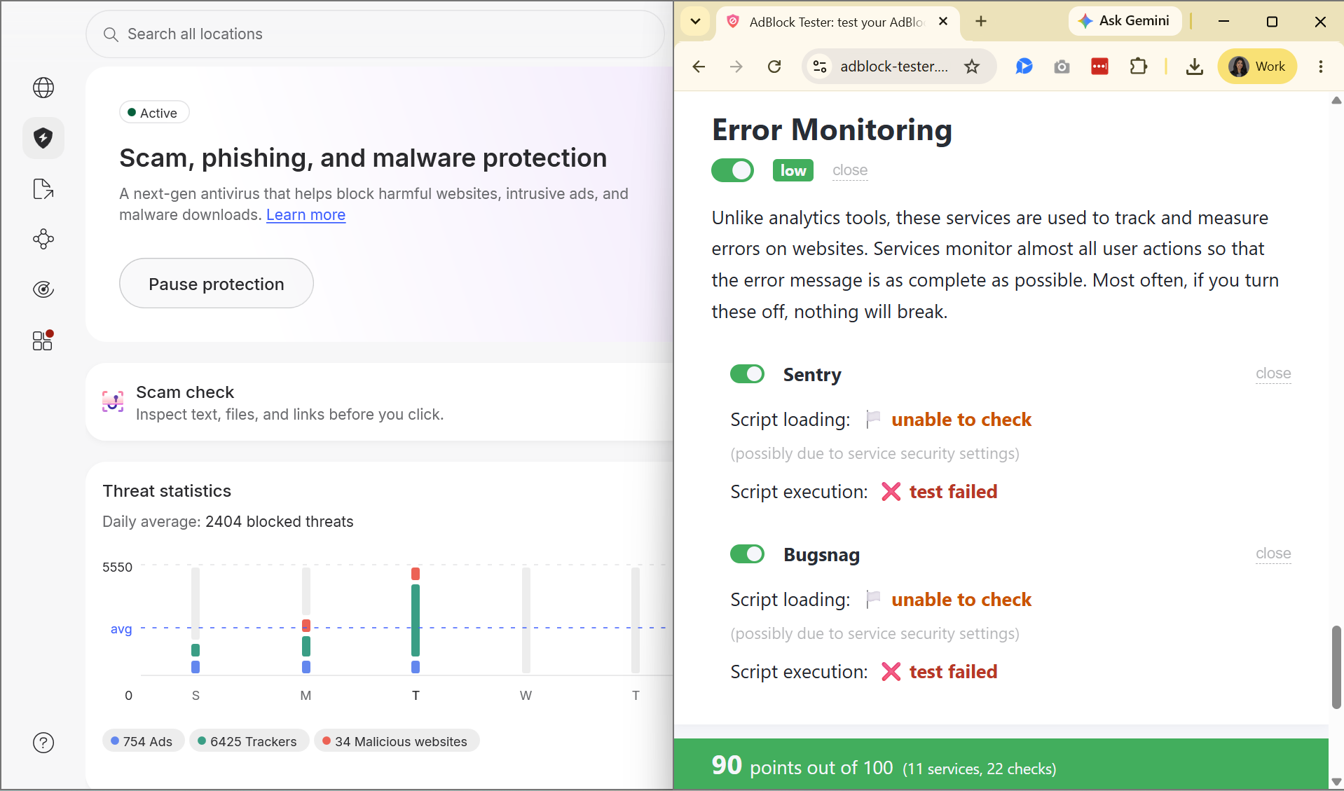Click close link in Bugsnag row
This screenshot has width=1344, height=791.
point(1273,553)
